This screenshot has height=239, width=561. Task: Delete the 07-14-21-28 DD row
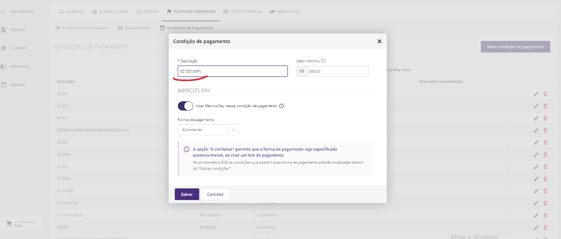545,215
